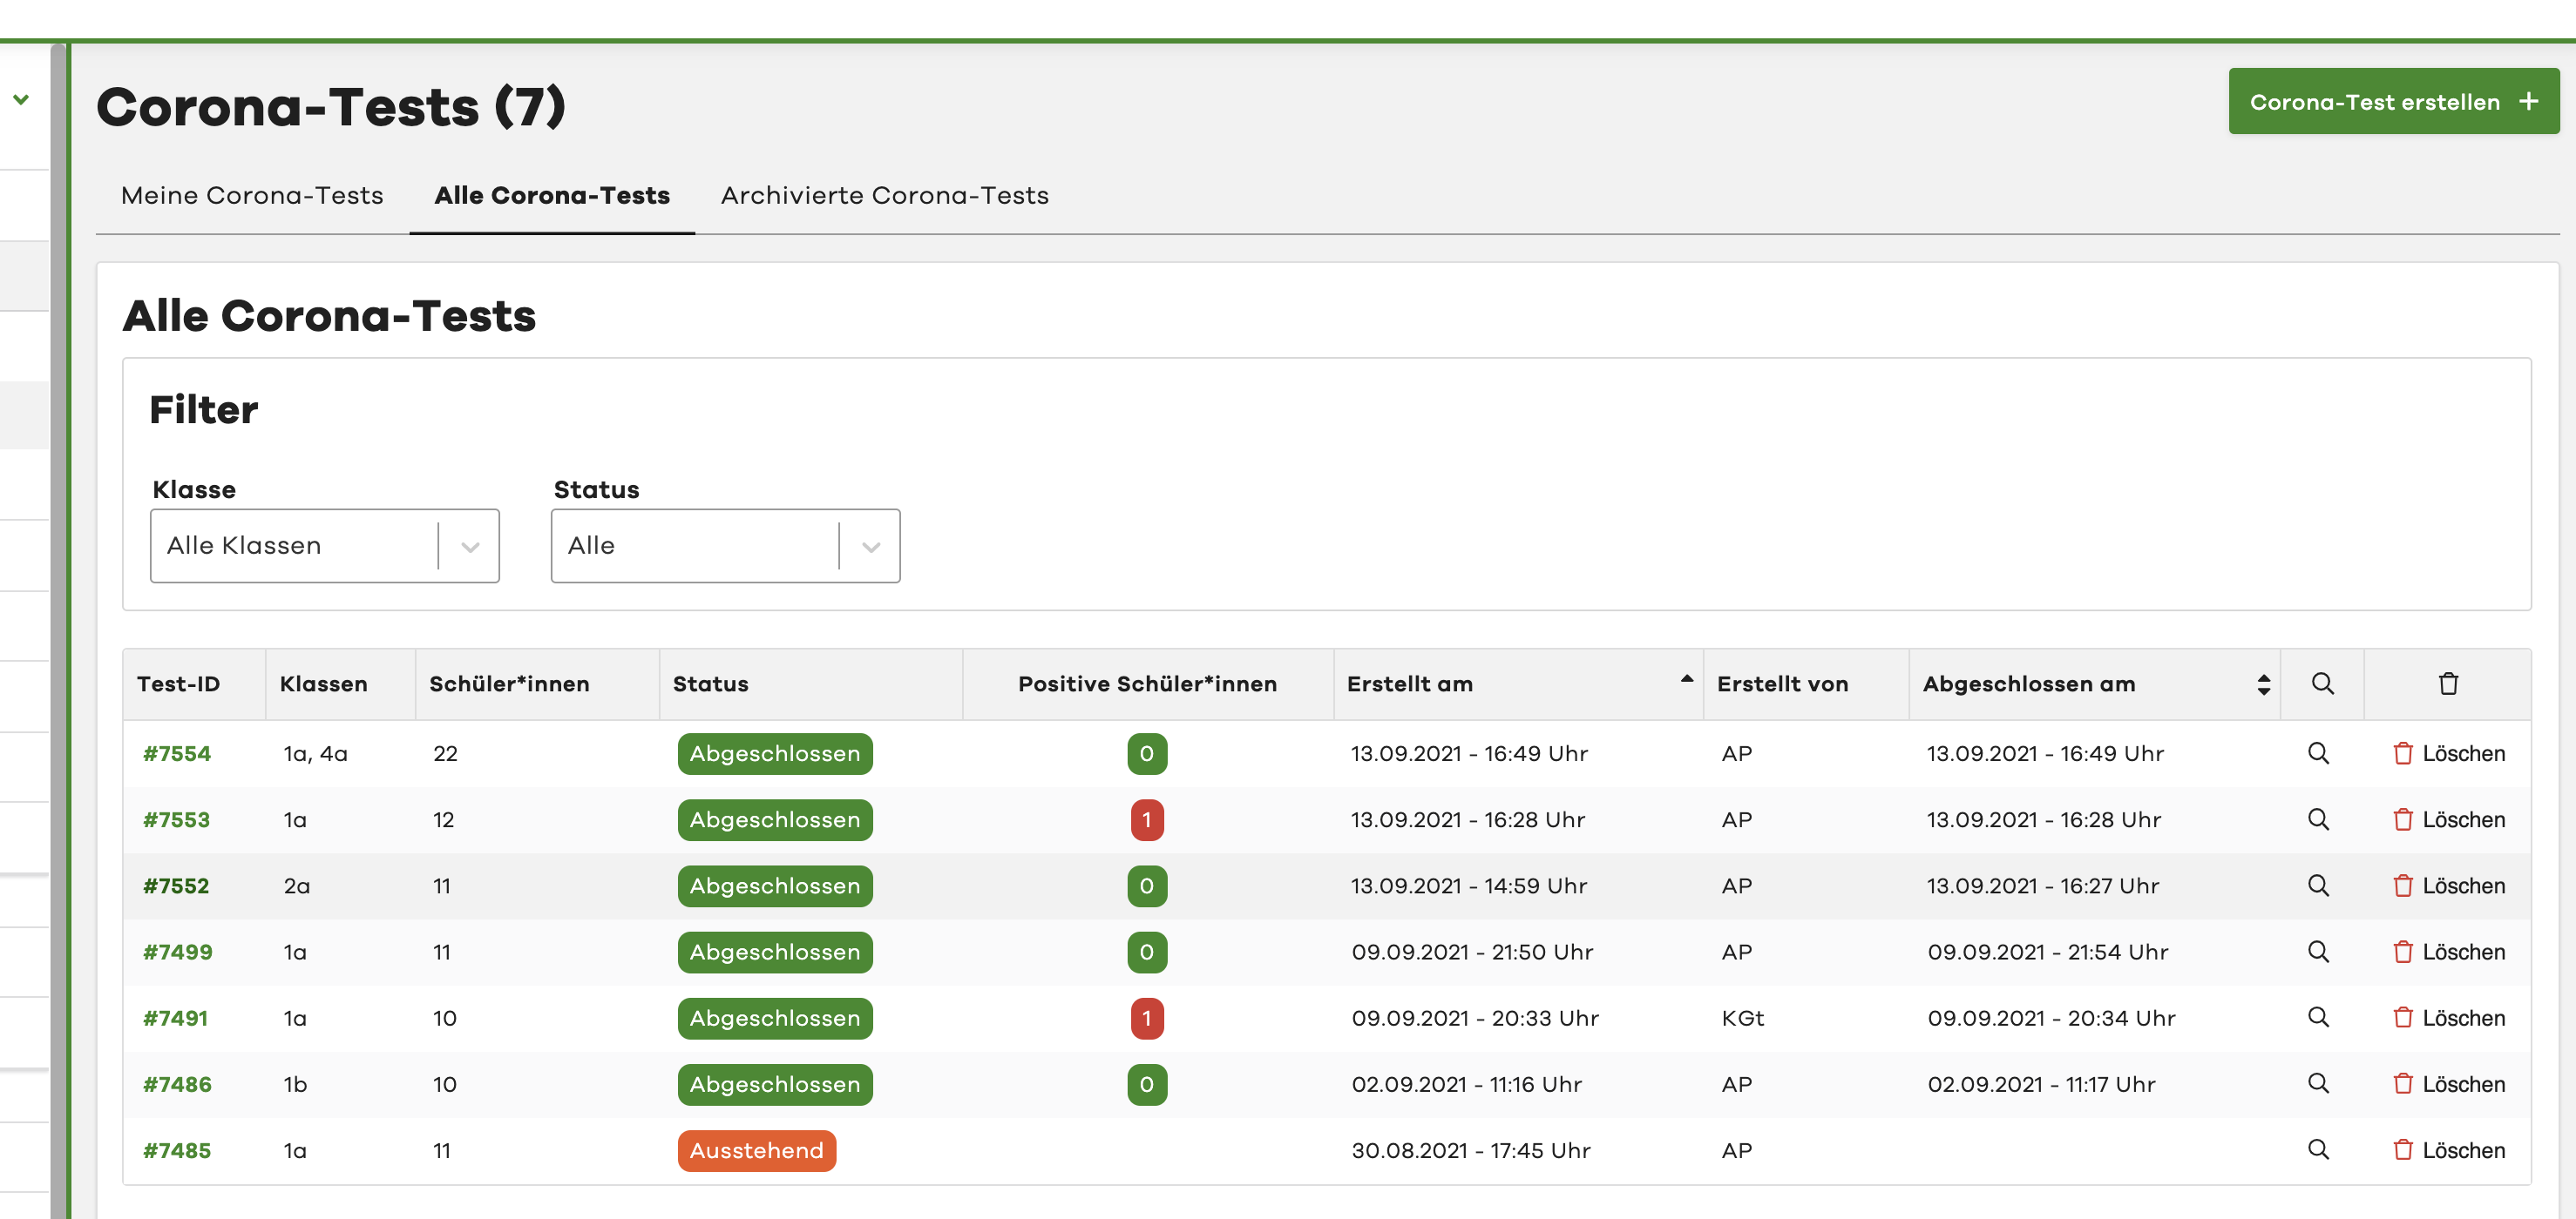Click the trash icon in the table header

2448,684
